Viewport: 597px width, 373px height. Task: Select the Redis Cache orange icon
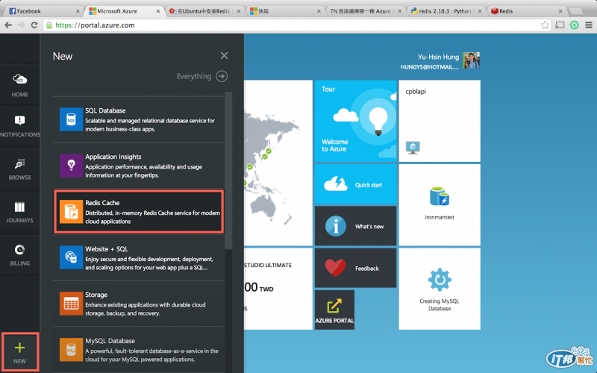pos(71,211)
